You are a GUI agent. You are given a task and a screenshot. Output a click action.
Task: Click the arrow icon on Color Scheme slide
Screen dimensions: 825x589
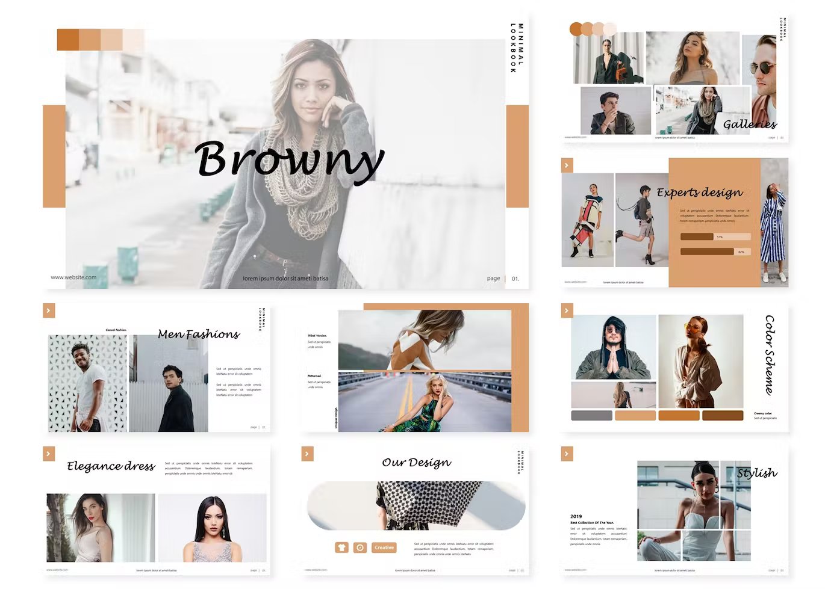pyautogui.click(x=567, y=310)
